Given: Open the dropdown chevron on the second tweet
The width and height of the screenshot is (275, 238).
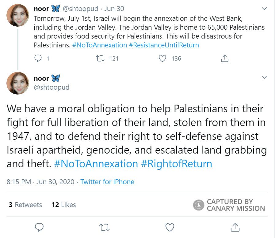Looking at the screenshot, I should click(x=264, y=78).
